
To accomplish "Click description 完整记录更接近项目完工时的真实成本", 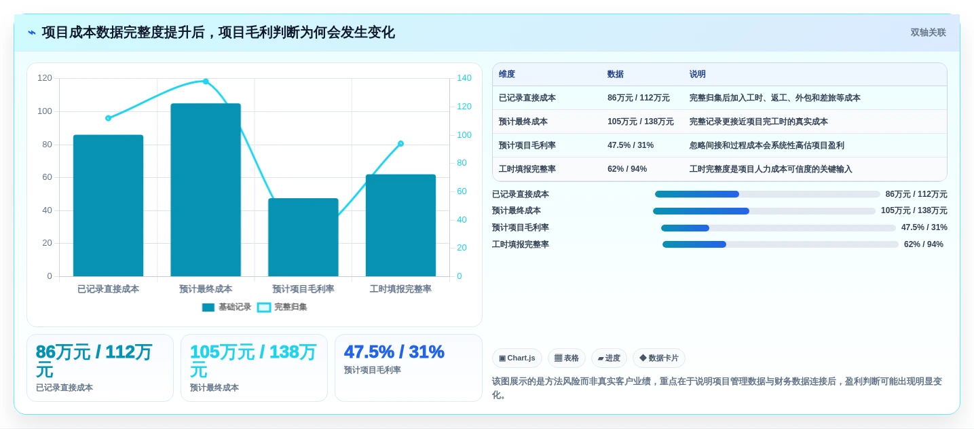I will click(x=759, y=122).
